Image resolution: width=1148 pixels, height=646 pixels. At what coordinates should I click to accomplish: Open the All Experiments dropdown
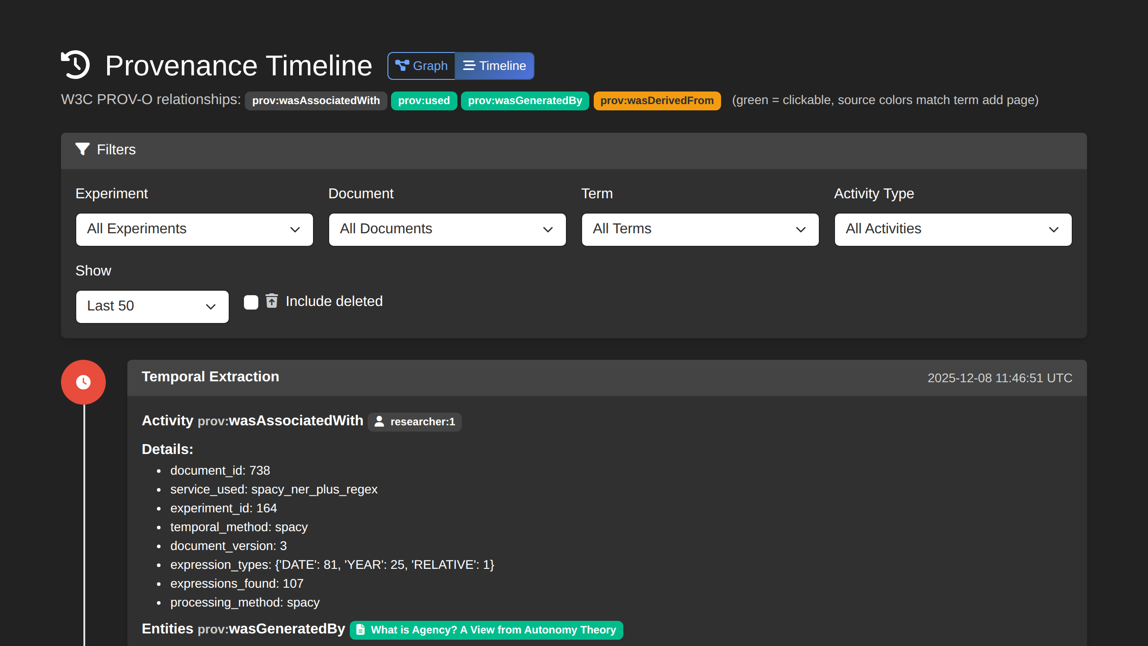[194, 229]
